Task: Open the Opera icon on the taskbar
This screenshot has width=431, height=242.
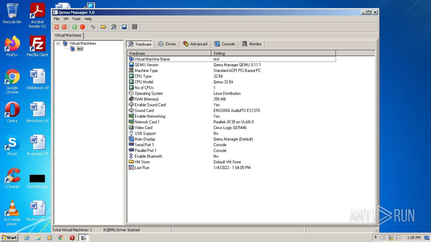Action: (72, 238)
